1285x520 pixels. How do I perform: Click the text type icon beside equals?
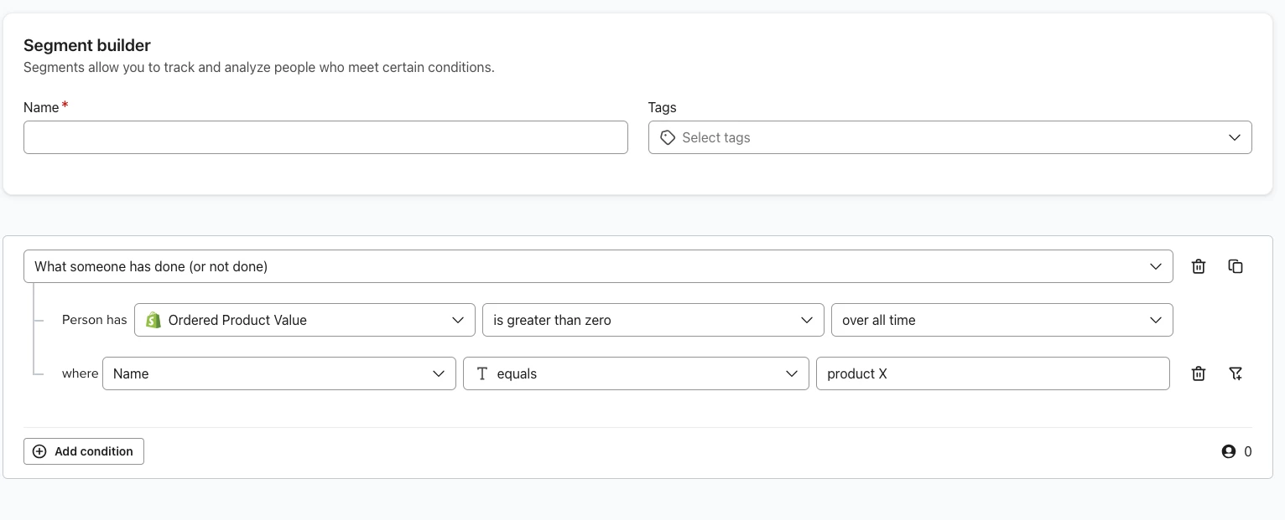point(482,373)
